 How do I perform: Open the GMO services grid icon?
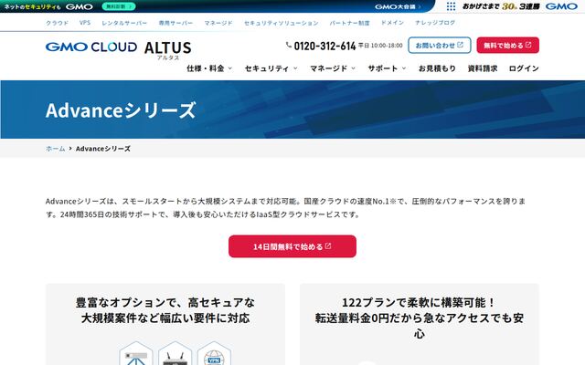451,6
